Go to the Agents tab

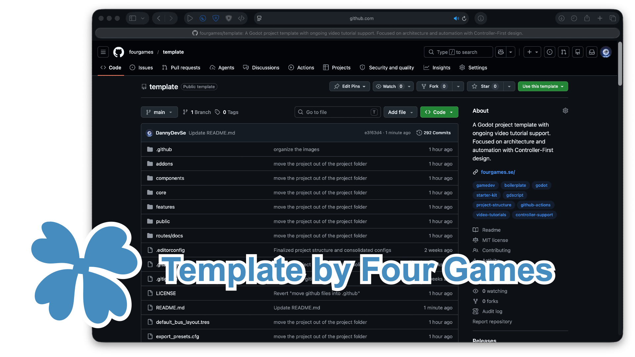point(222,68)
